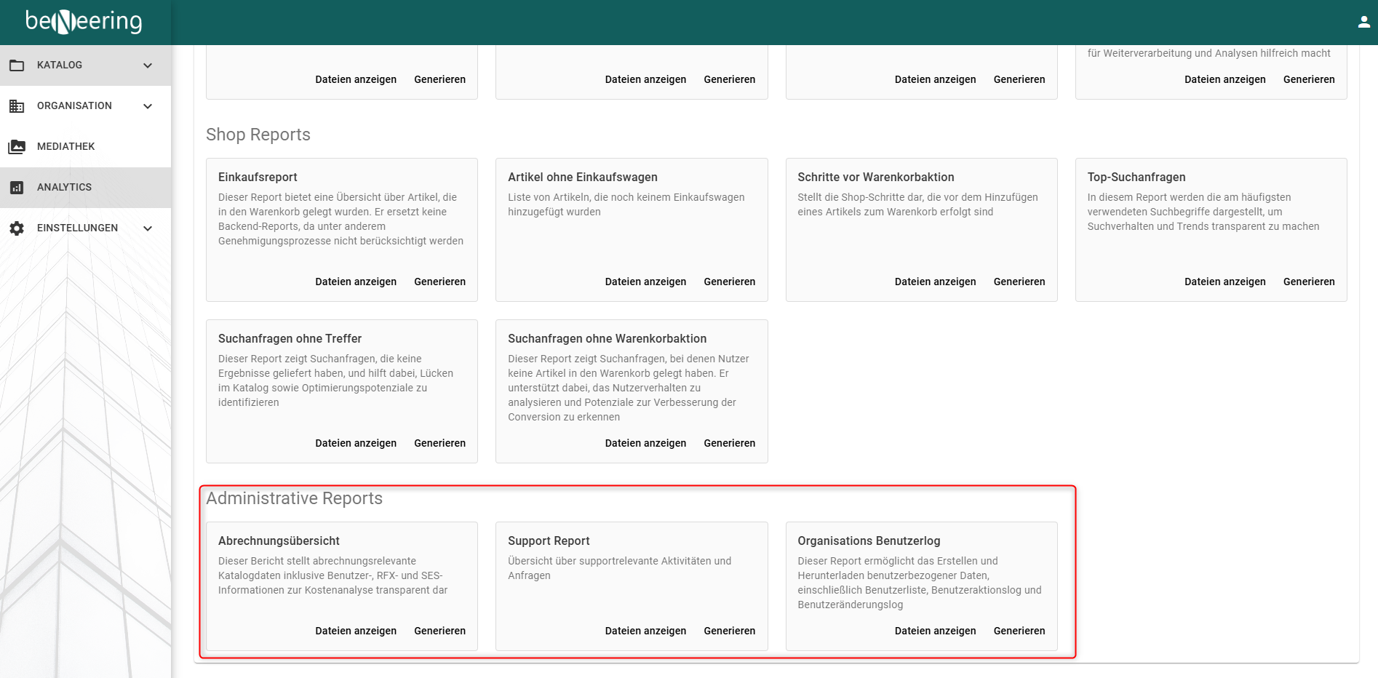The image size is (1378, 678).
Task: Open the user account icon
Action: tap(1364, 22)
